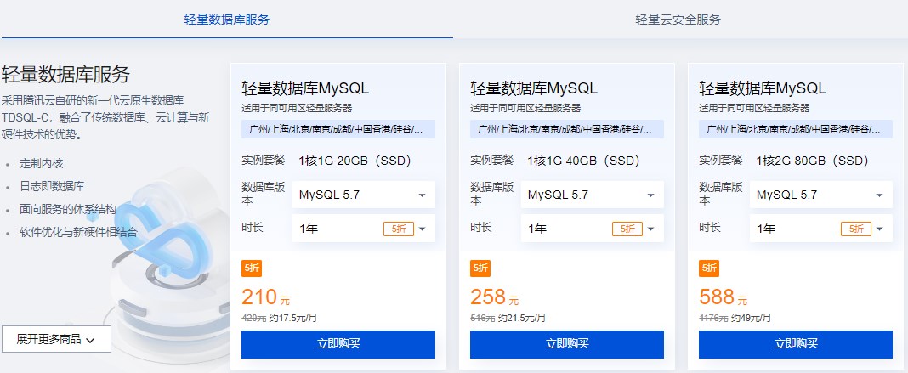Click 立即购买 for the 588元 plan
The image size is (908, 373).
pyautogui.click(x=796, y=344)
